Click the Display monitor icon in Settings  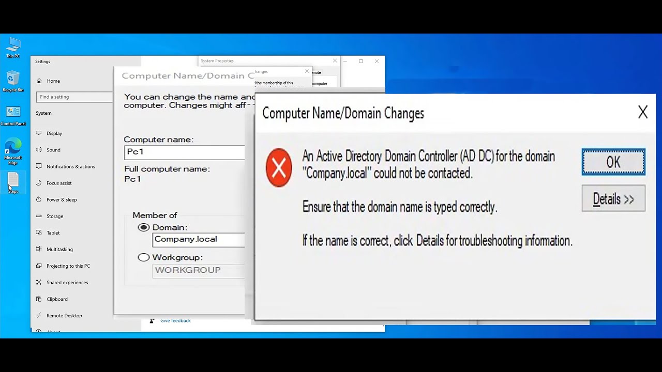(39, 133)
